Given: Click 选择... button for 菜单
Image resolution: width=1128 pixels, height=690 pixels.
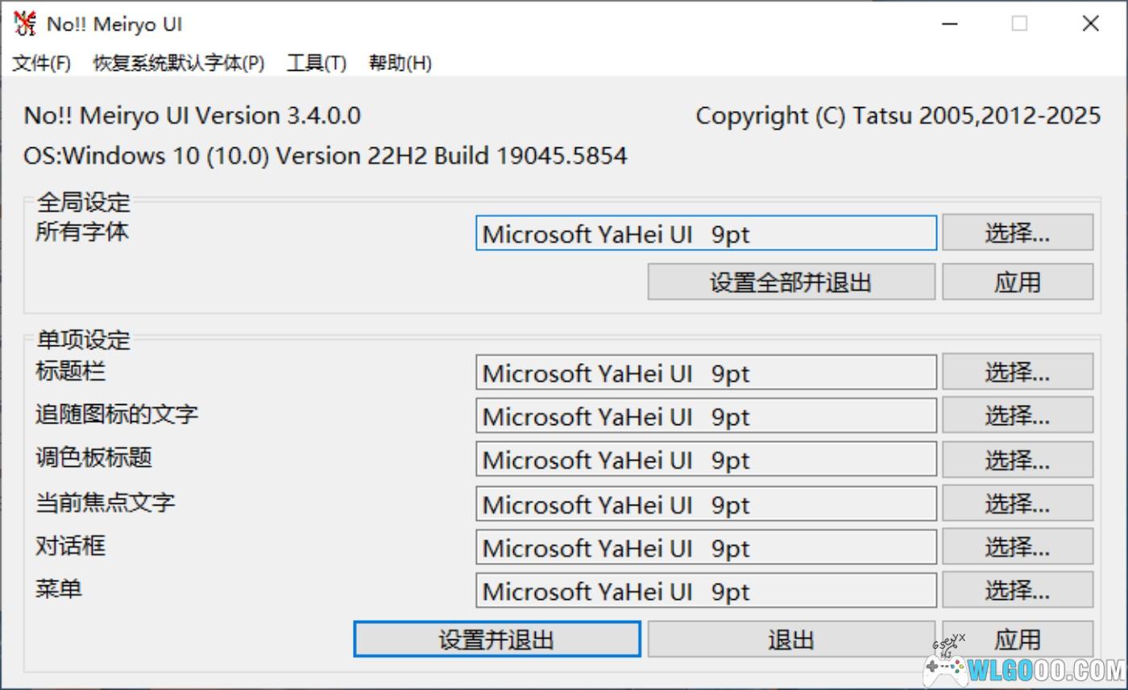Looking at the screenshot, I should pyautogui.click(x=1017, y=591).
